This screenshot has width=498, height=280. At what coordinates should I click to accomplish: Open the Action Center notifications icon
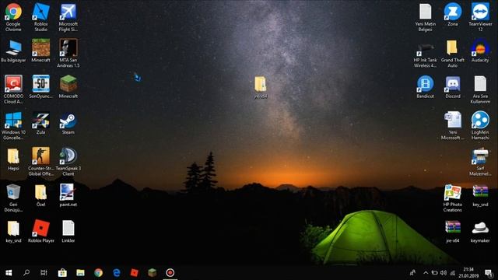coord(488,273)
